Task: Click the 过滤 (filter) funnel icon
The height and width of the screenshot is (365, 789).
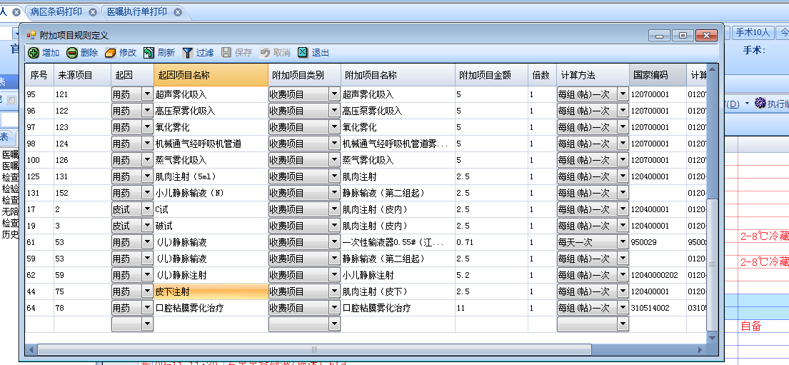Action: click(x=188, y=52)
